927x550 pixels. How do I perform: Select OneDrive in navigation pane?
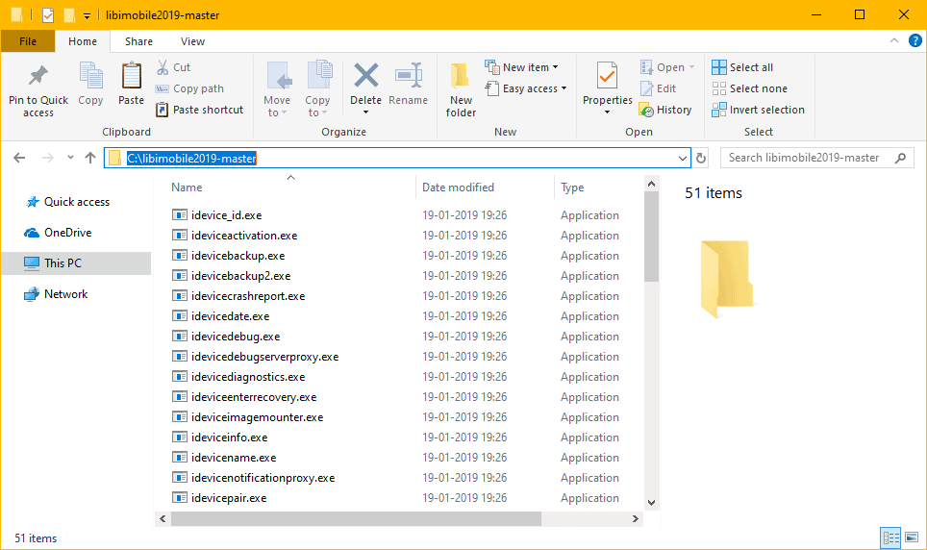pyautogui.click(x=58, y=233)
